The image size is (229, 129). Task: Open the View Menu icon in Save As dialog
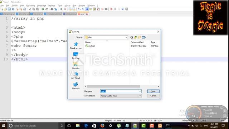[144, 37]
